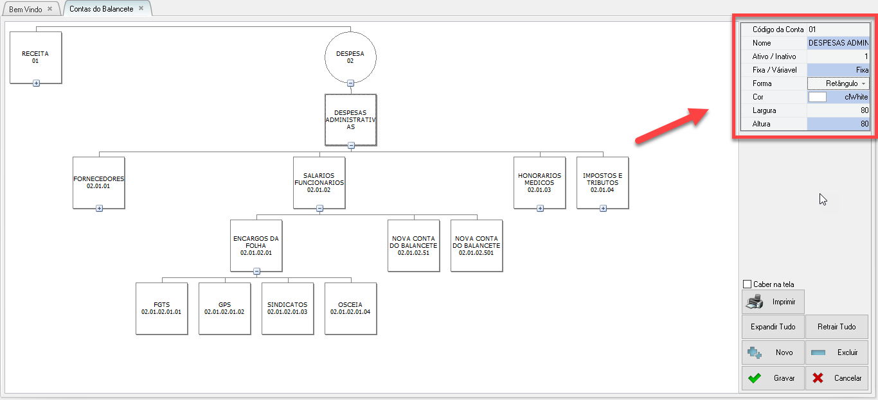Click the Nome field value

(x=838, y=43)
